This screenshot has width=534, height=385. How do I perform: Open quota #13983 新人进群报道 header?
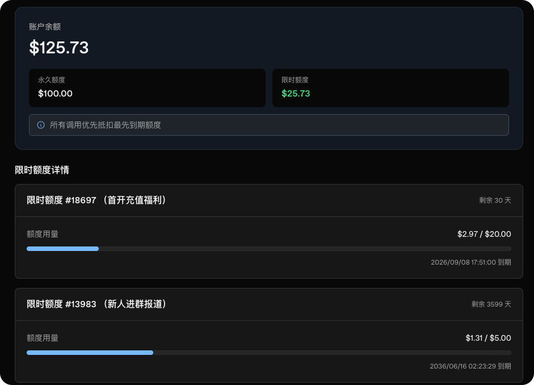tap(269, 304)
